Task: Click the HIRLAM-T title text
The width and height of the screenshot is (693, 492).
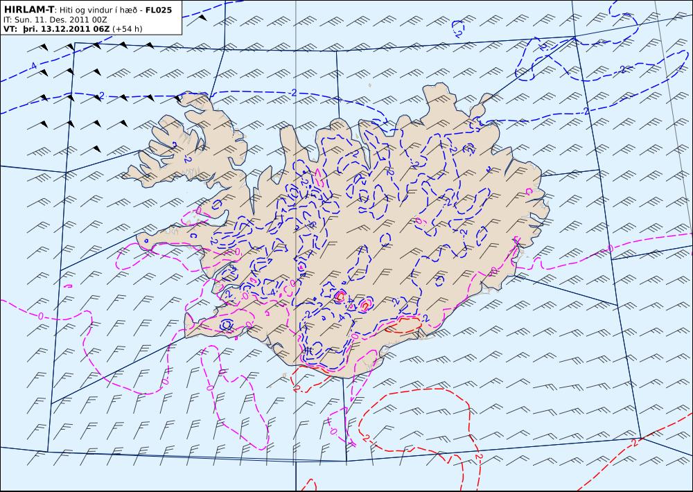Action: [x=29, y=10]
